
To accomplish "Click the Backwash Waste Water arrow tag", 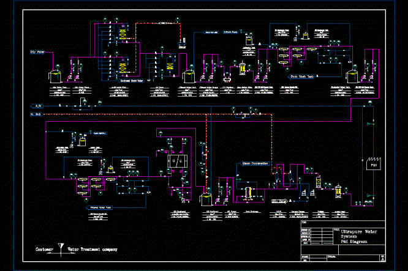I will [x=130, y=81].
